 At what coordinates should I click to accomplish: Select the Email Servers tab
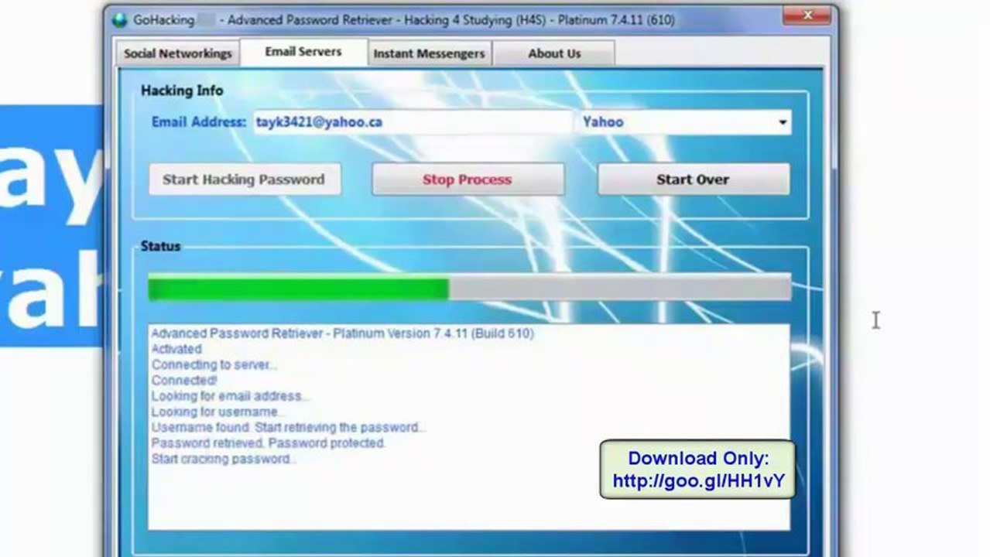pos(303,52)
